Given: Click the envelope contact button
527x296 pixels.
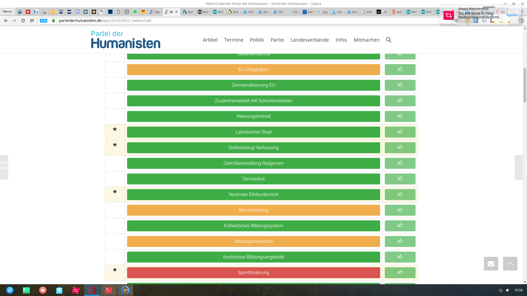Looking at the screenshot, I should point(491,264).
